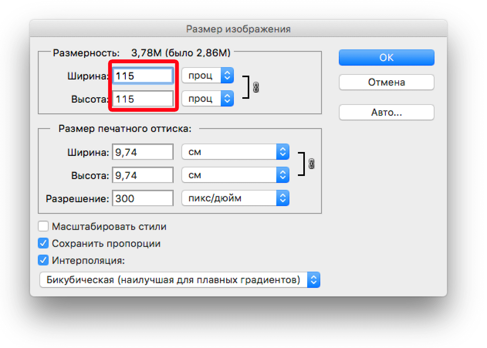Open the пикс/дюйм resolution units dropdown
The width and height of the screenshot is (487, 348).
235,199
